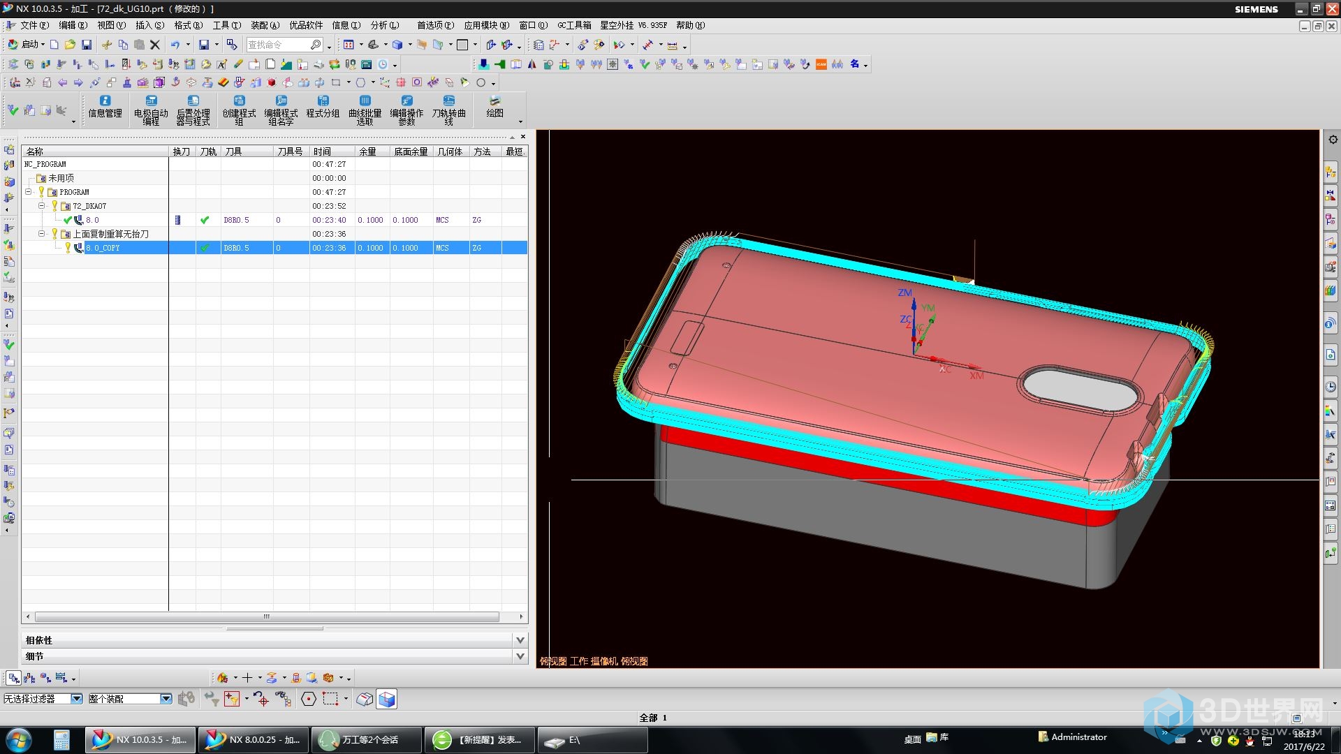1341x754 pixels.
Task: Select the 8.0_COPY operation row
Action: tap(274, 248)
